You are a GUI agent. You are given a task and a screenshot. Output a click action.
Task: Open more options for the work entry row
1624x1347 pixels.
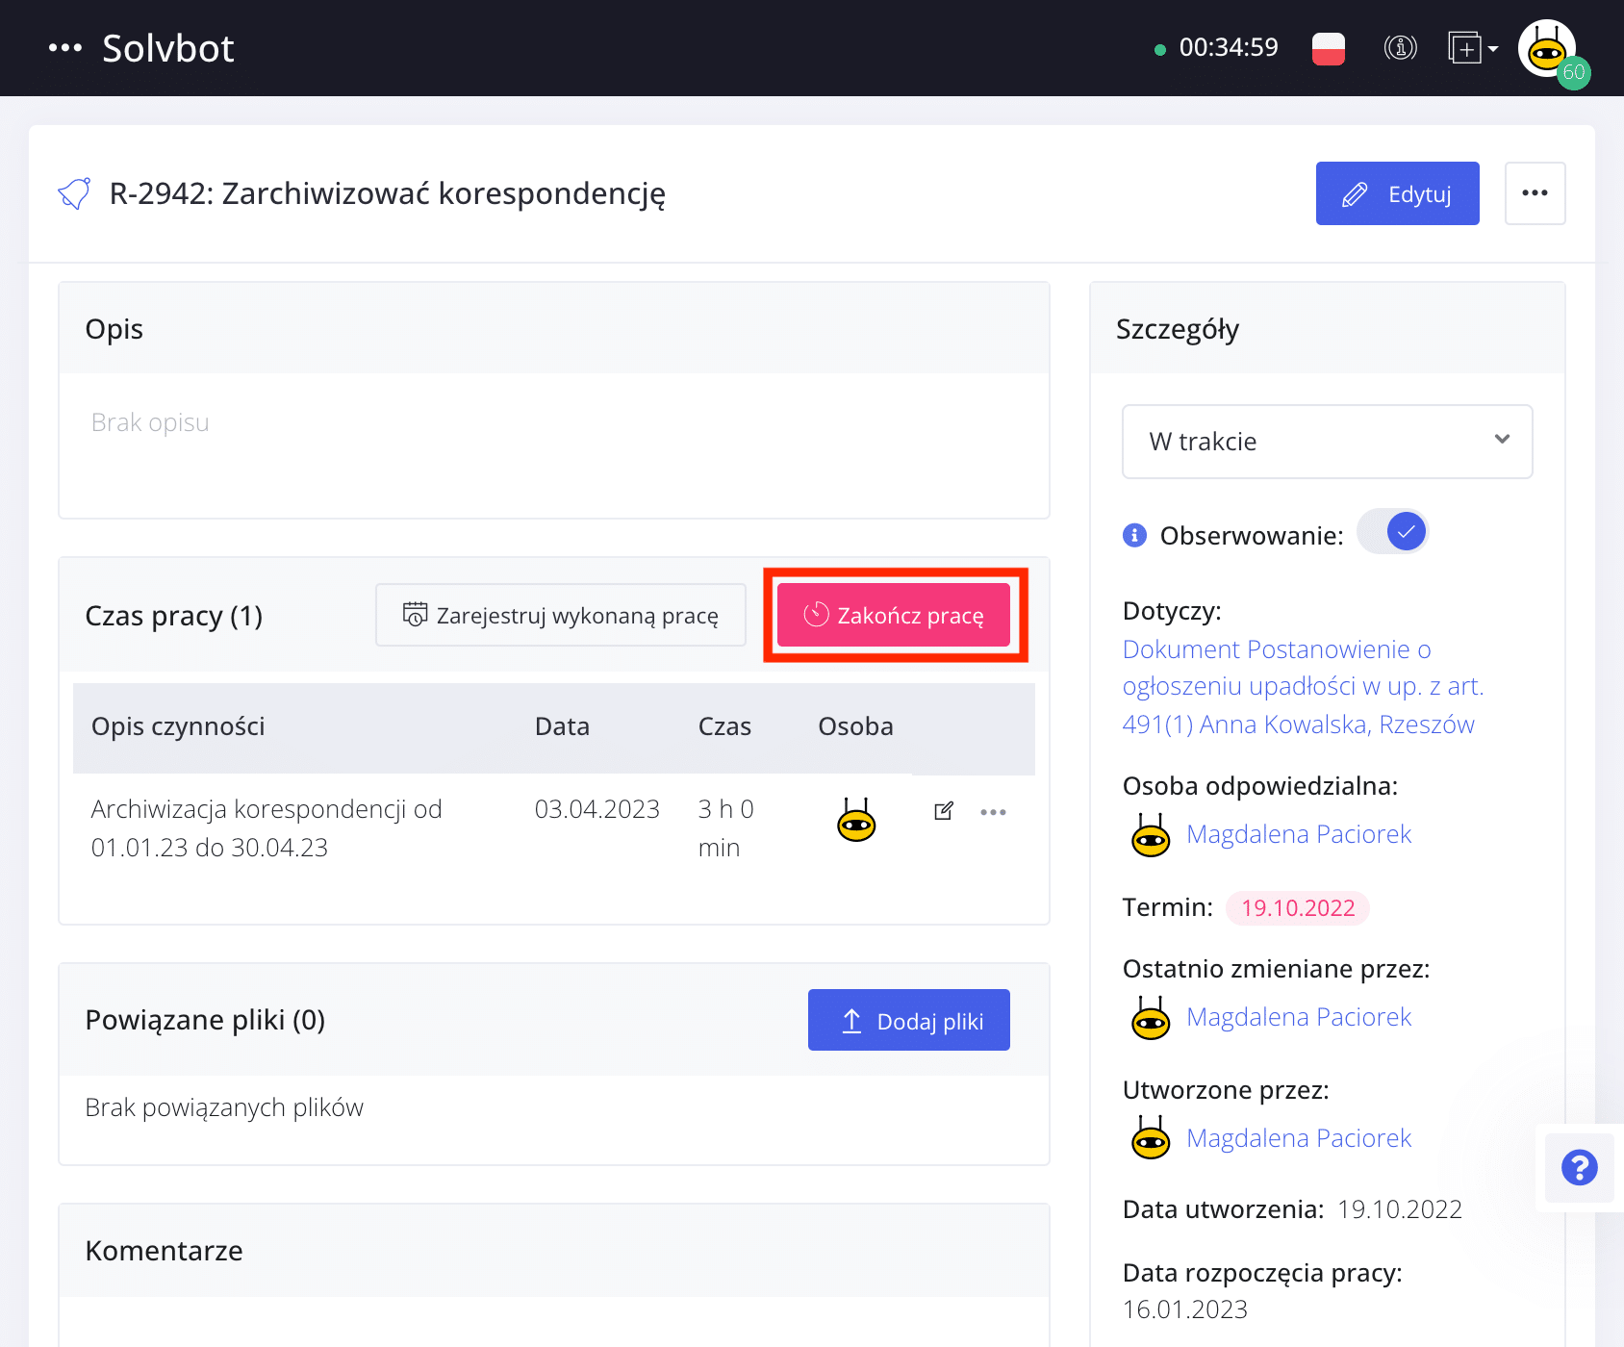[993, 812]
